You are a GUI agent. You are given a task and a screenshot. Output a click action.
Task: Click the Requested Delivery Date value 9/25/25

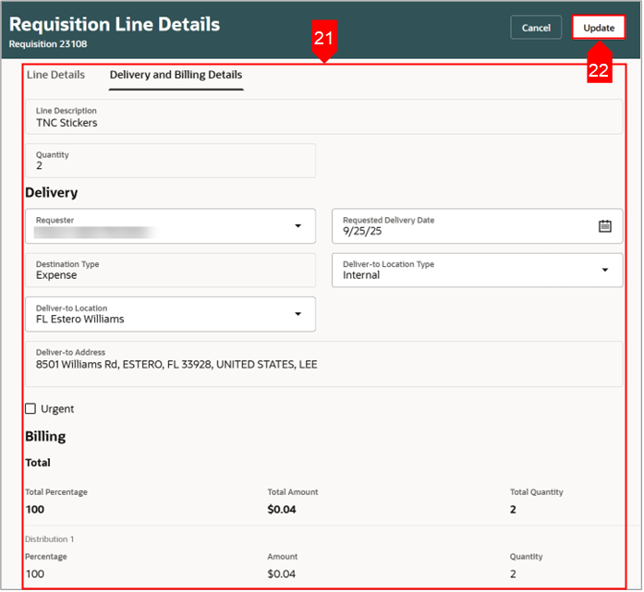pos(363,232)
